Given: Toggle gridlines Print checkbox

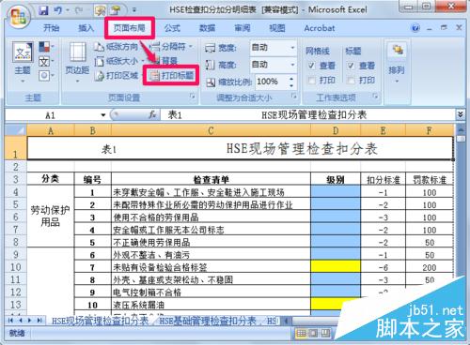Looking at the screenshot, I should [311, 81].
